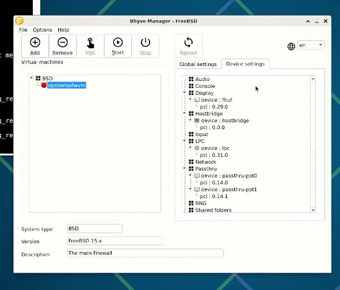Open VNC with the hand icon
This screenshot has height=290, width=340.
coord(90,43)
